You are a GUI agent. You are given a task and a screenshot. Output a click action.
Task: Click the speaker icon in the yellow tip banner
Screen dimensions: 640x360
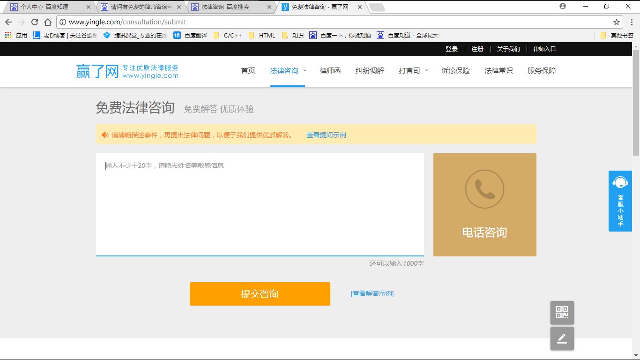click(104, 135)
